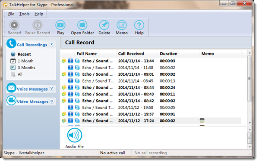
Task: Select the record received 2014/11/14 - 11:38
Action: (151, 68)
